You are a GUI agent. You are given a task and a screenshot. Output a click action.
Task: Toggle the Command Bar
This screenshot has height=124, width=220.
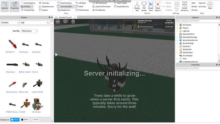(x=66, y=7)
